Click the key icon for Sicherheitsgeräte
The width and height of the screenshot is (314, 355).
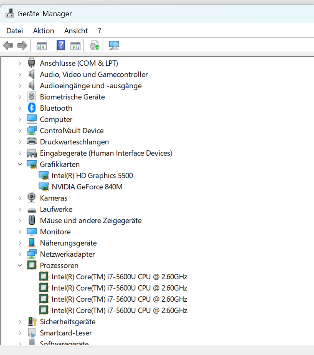pos(32,321)
